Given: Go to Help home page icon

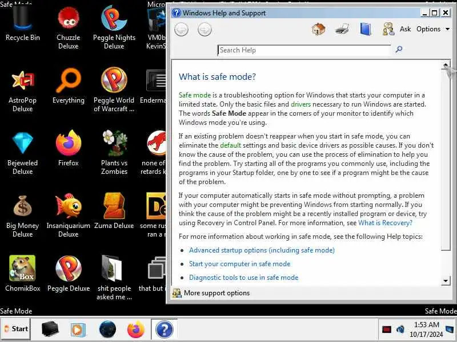Looking at the screenshot, I should pyautogui.click(x=318, y=30).
